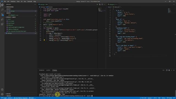Image resolution: width=176 pixels, height=99 pixels.
Task: Open the Explorer view in activity bar
Action: (x=2, y=5)
